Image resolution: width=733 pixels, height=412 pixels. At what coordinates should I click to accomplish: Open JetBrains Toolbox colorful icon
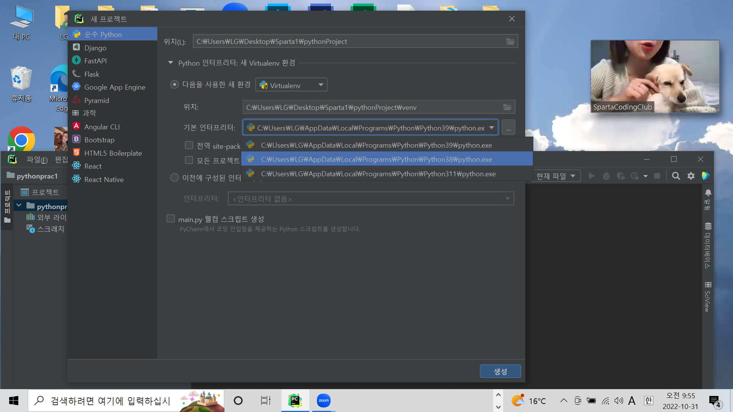click(x=706, y=176)
